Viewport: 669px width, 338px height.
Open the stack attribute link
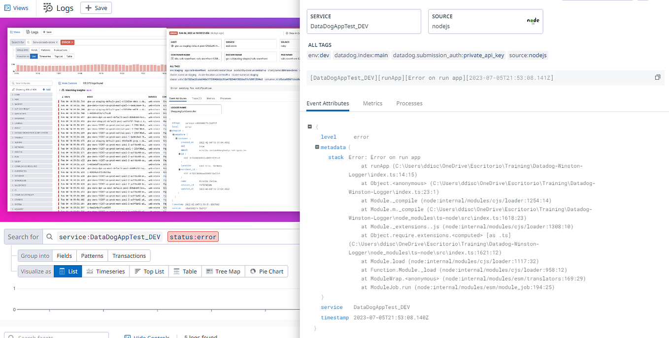[336, 157]
